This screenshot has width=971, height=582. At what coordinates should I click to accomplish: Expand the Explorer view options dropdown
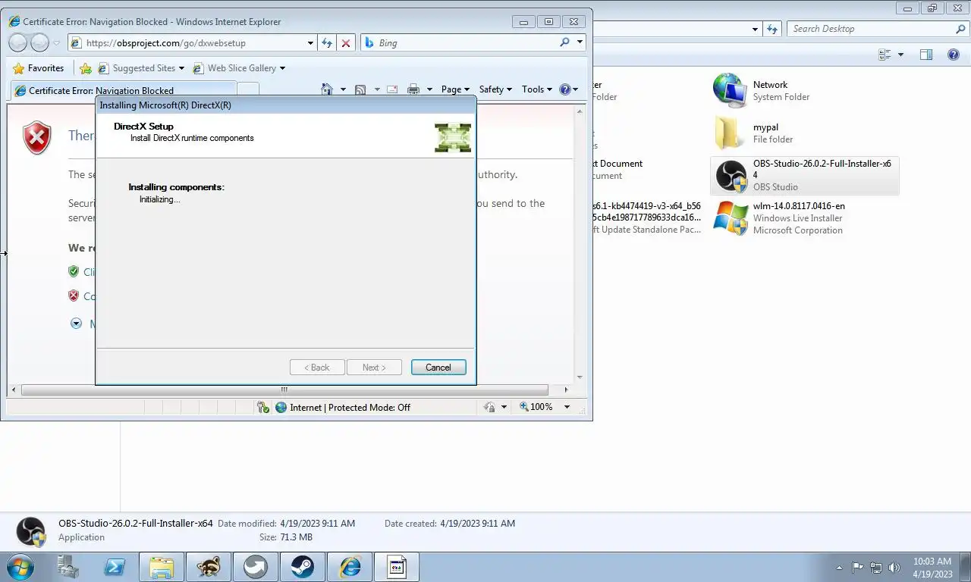click(901, 55)
